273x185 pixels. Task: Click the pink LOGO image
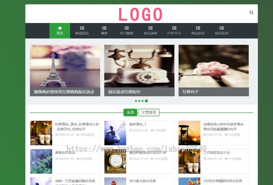(140, 14)
